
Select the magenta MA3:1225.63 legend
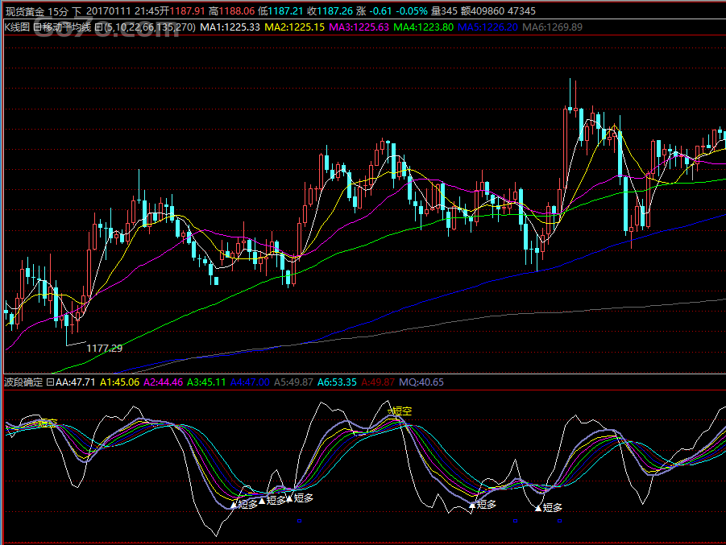(x=359, y=27)
